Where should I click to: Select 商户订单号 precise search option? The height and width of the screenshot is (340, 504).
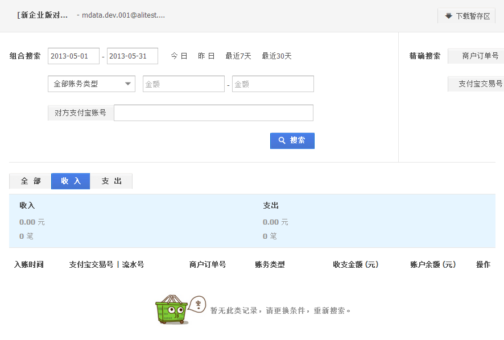[x=476, y=56]
